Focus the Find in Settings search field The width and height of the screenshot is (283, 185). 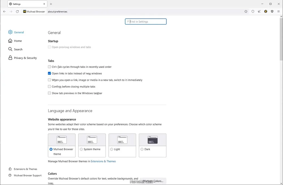(146, 21)
